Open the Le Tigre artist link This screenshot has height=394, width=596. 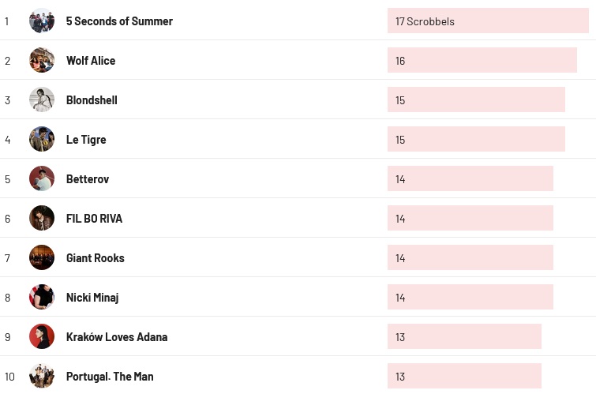86,140
